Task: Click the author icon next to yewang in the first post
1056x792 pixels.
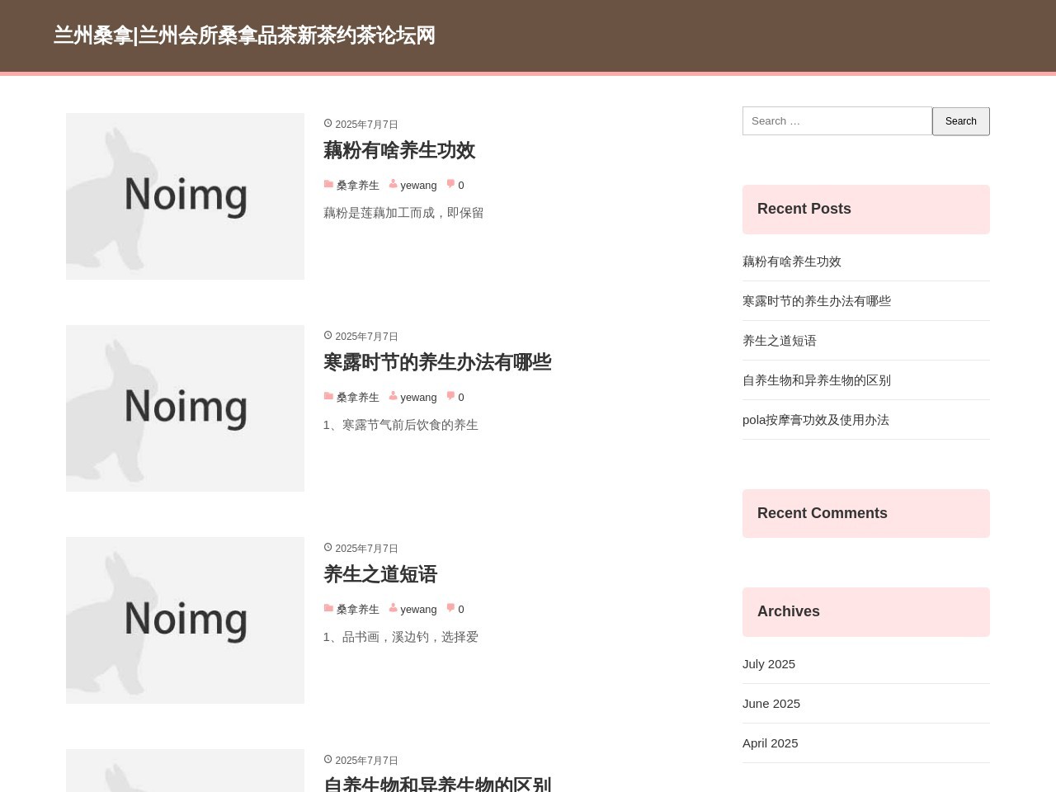Action: coord(394,185)
